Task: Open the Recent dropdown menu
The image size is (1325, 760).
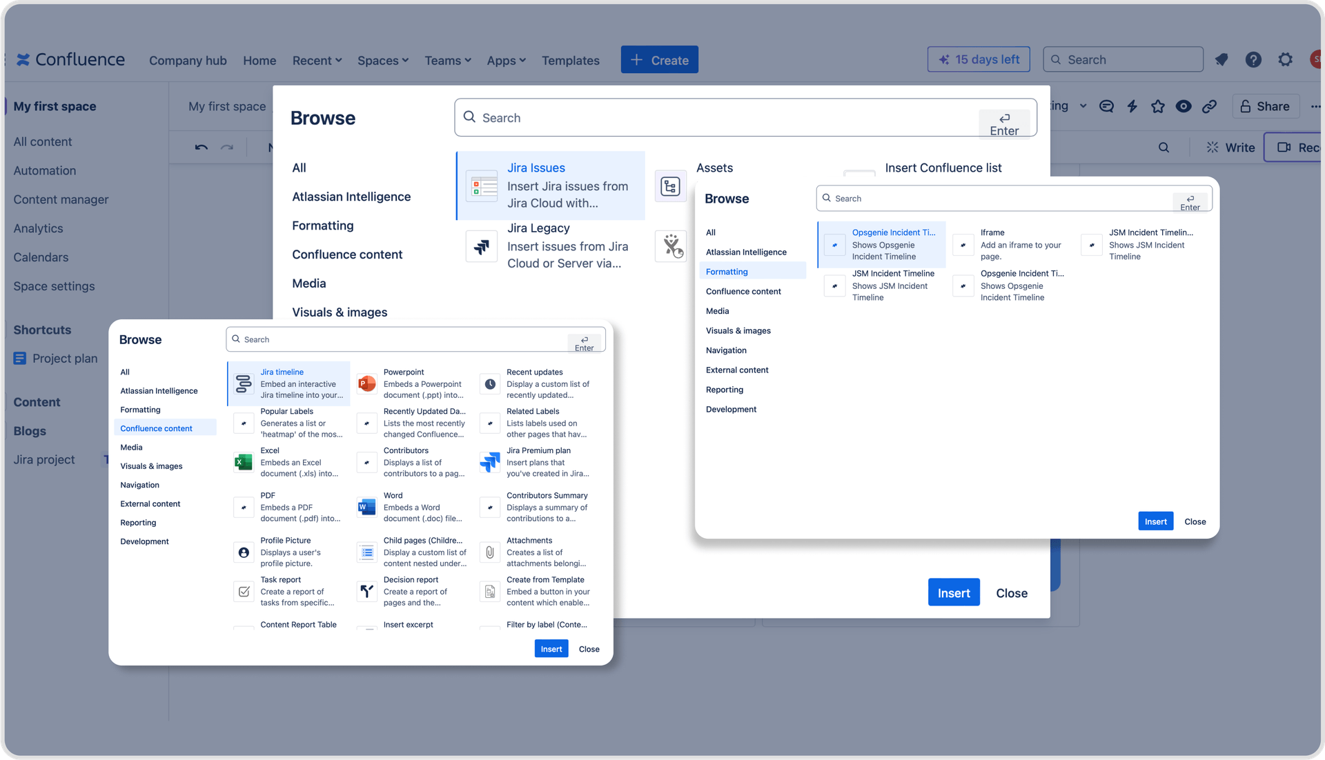Action: pos(317,60)
